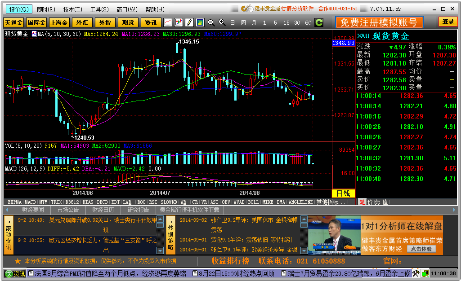Click the 日线 yellow period label
This screenshot has width=461, height=281.
click(344, 193)
